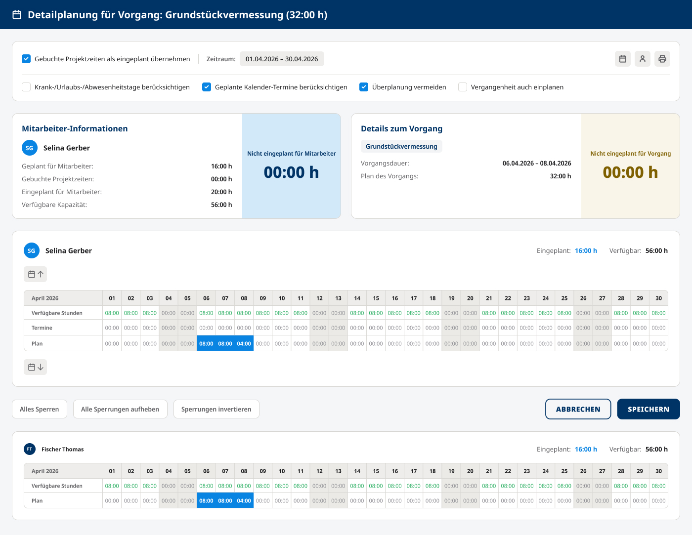
Task: Open the Zeitraum date range field
Action: point(282,59)
